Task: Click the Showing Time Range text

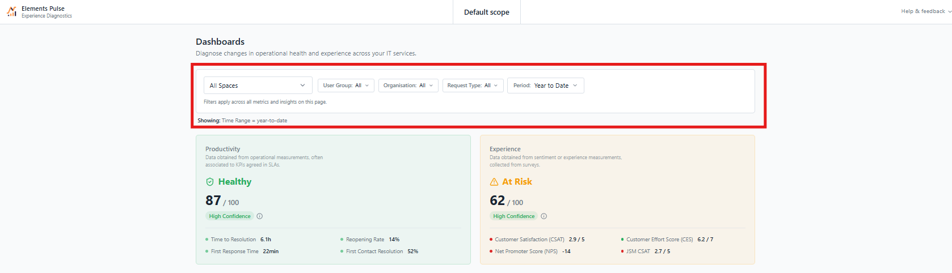Action: pyautogui.click(x=242, y=121)
